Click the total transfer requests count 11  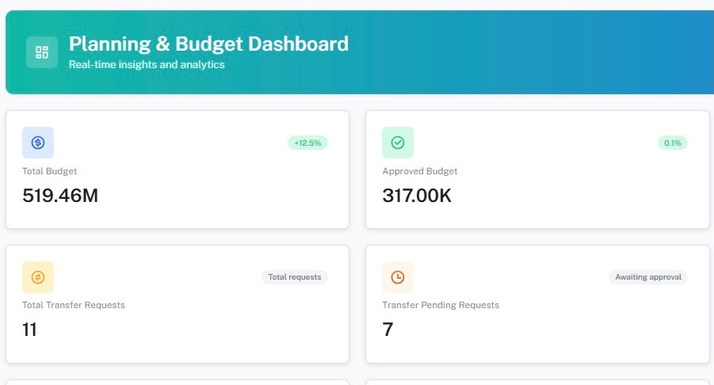click(x=29, y=330)
